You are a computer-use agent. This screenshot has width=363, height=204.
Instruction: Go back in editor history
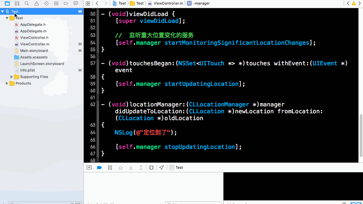click(x=97, y=3)
